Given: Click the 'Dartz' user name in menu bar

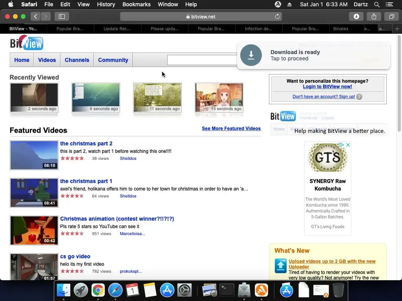Looking at the screenshot, I should [360, 4].
